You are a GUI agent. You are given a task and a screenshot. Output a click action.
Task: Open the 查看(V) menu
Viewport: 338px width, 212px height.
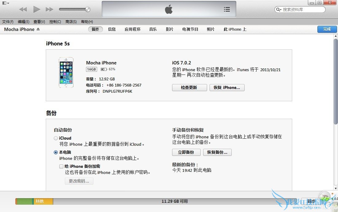[39, 22]
